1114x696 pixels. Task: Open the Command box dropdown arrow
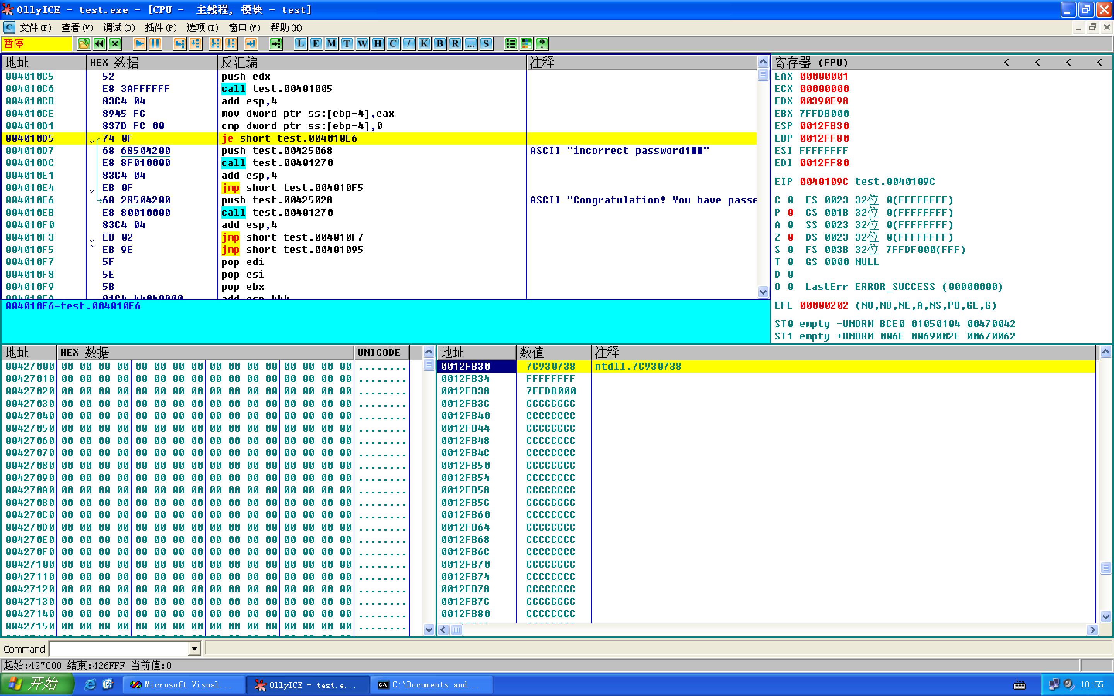point(194,649)
